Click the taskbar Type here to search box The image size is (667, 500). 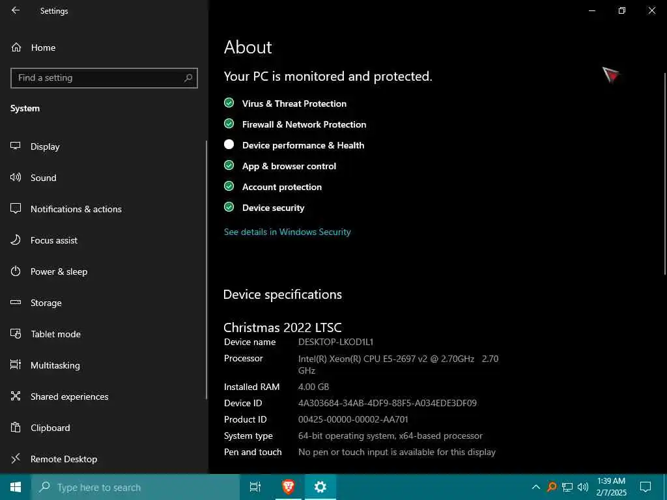135,487
